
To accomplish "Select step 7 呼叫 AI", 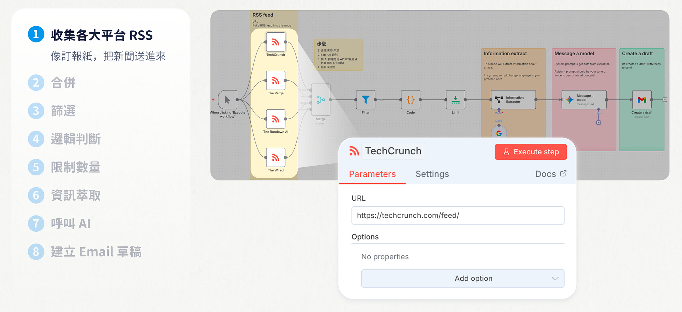I will point(59,224).
